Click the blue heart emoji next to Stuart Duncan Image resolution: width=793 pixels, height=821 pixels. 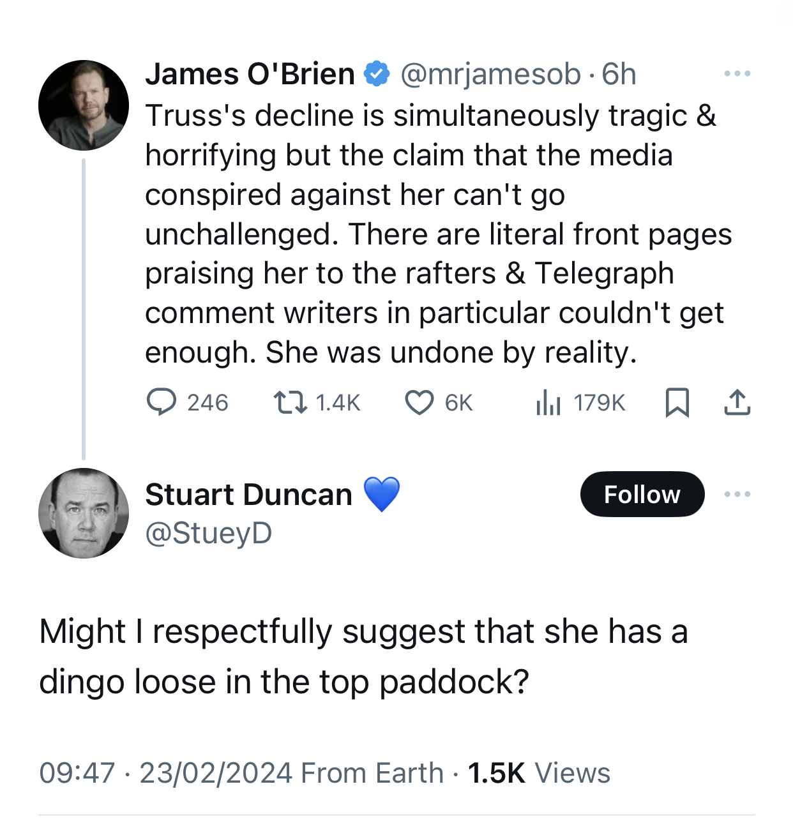381,495
